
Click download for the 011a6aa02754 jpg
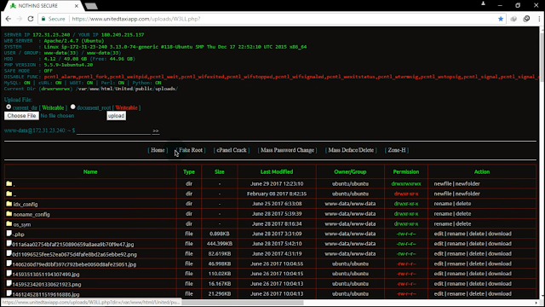point(500,244)
